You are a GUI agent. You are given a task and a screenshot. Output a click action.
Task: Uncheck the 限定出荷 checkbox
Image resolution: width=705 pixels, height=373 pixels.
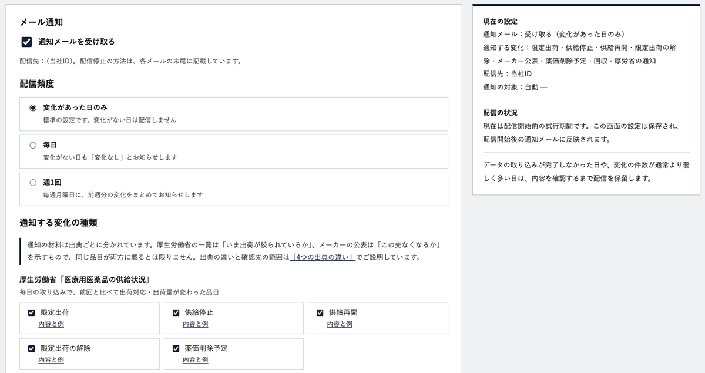pos(32,312)
